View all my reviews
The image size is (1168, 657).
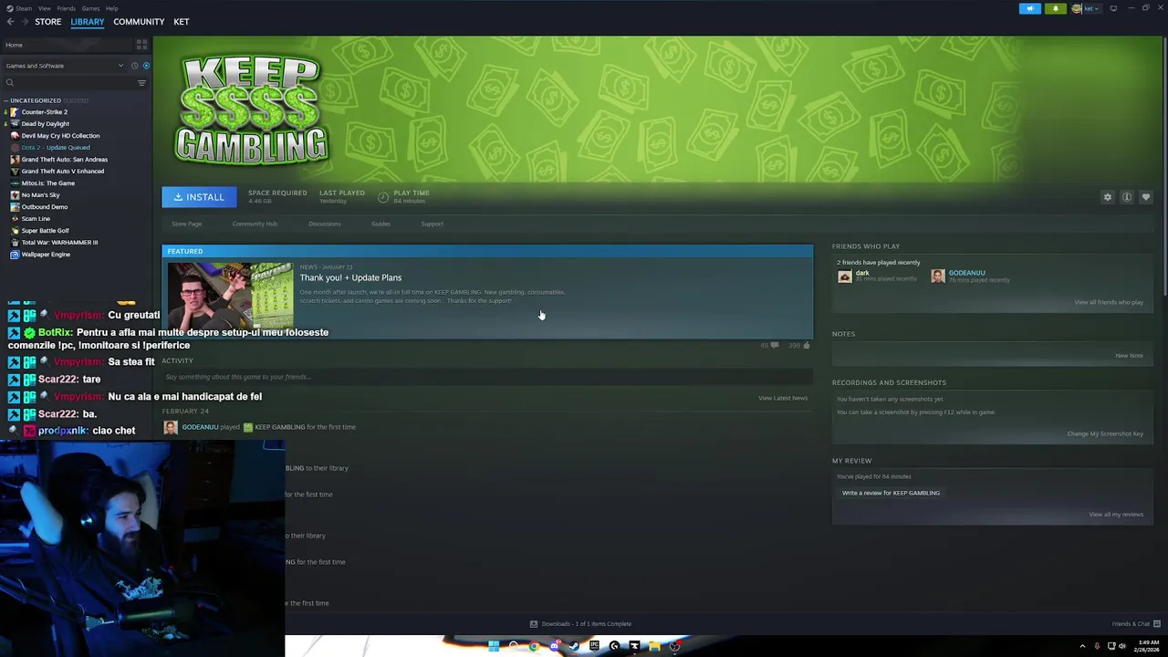tap(1116, 515)
